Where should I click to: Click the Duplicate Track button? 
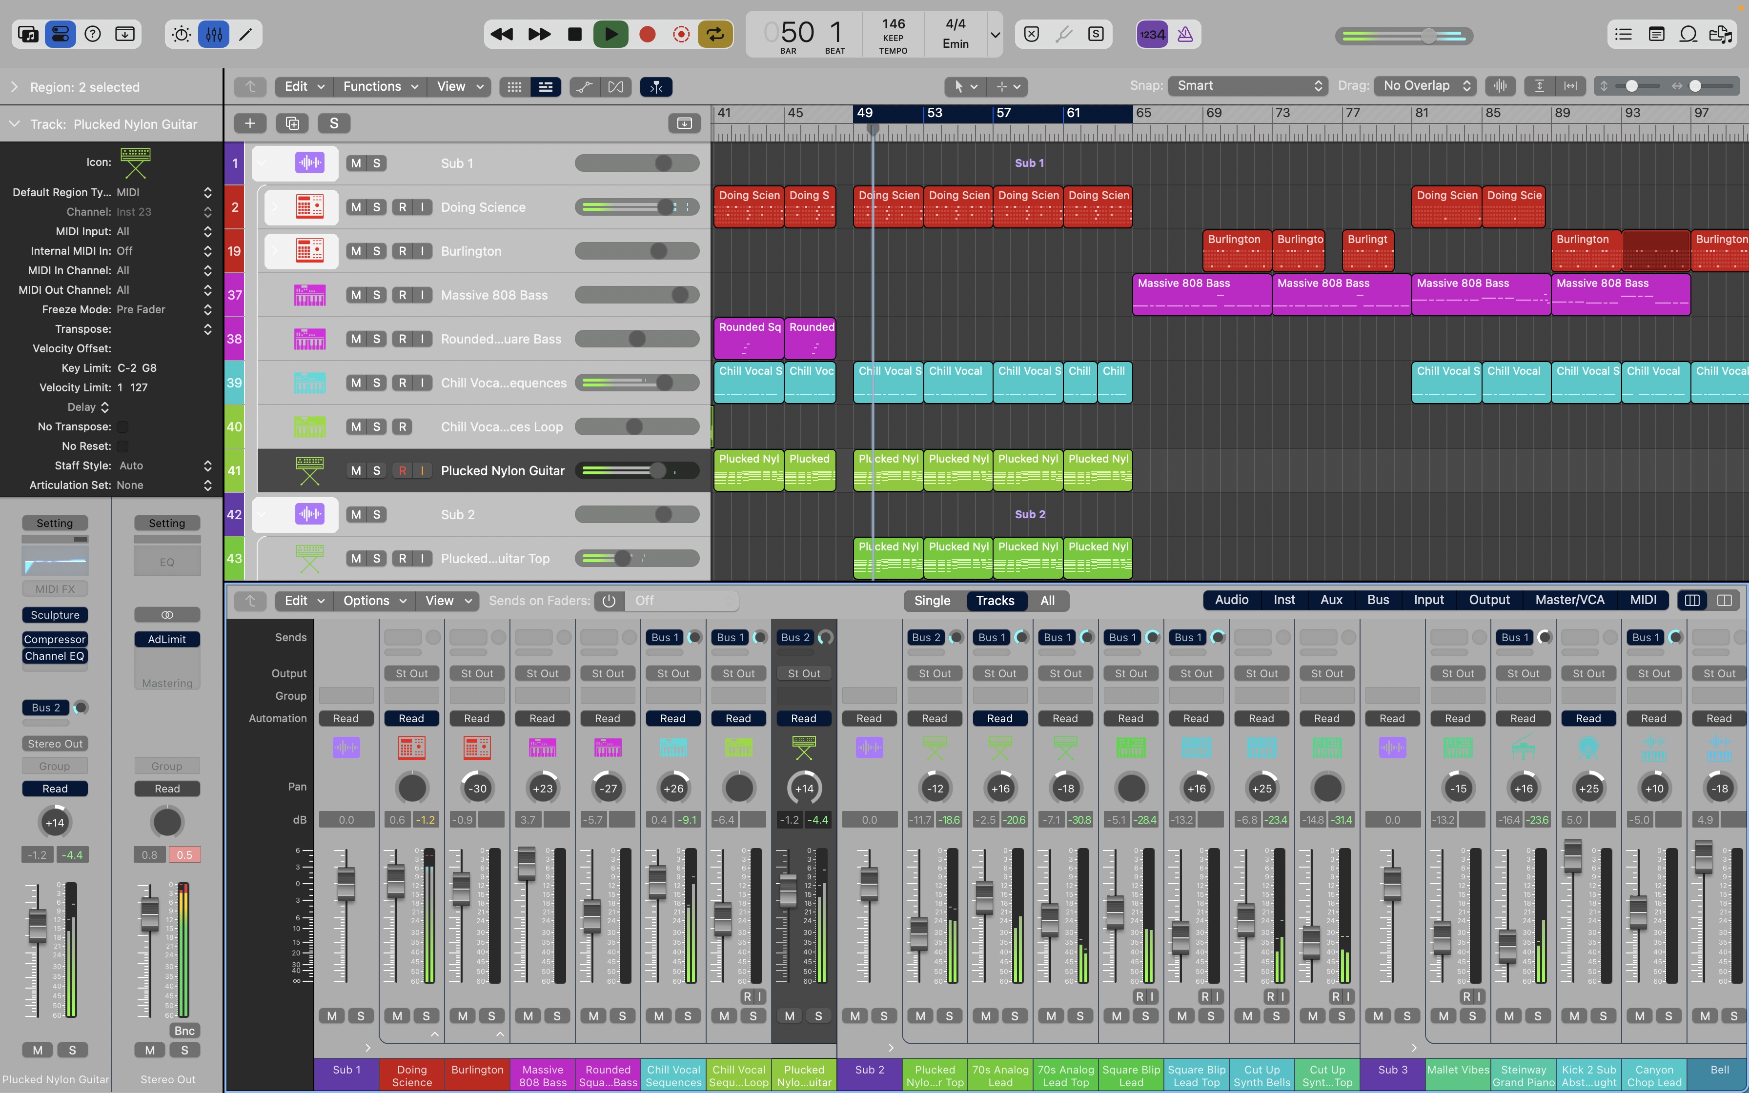click(x=292, y=123)
